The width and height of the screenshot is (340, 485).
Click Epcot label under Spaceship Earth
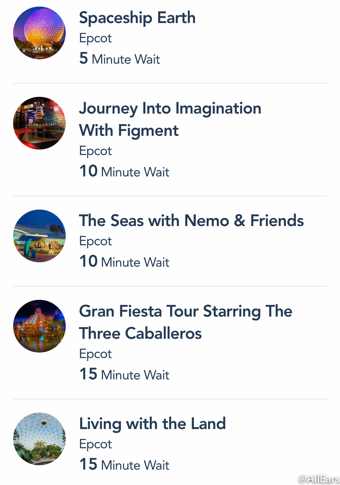(96, 38)
